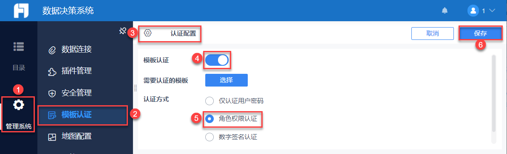Viewport: 507px width, 154px height.
Task: Click the FineReport logo icon
Action: [x=21, y=11]
